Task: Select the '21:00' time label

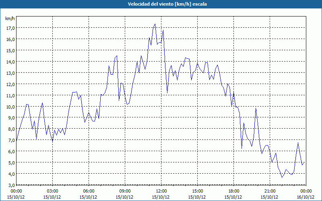Action: (x=270, y=191)
